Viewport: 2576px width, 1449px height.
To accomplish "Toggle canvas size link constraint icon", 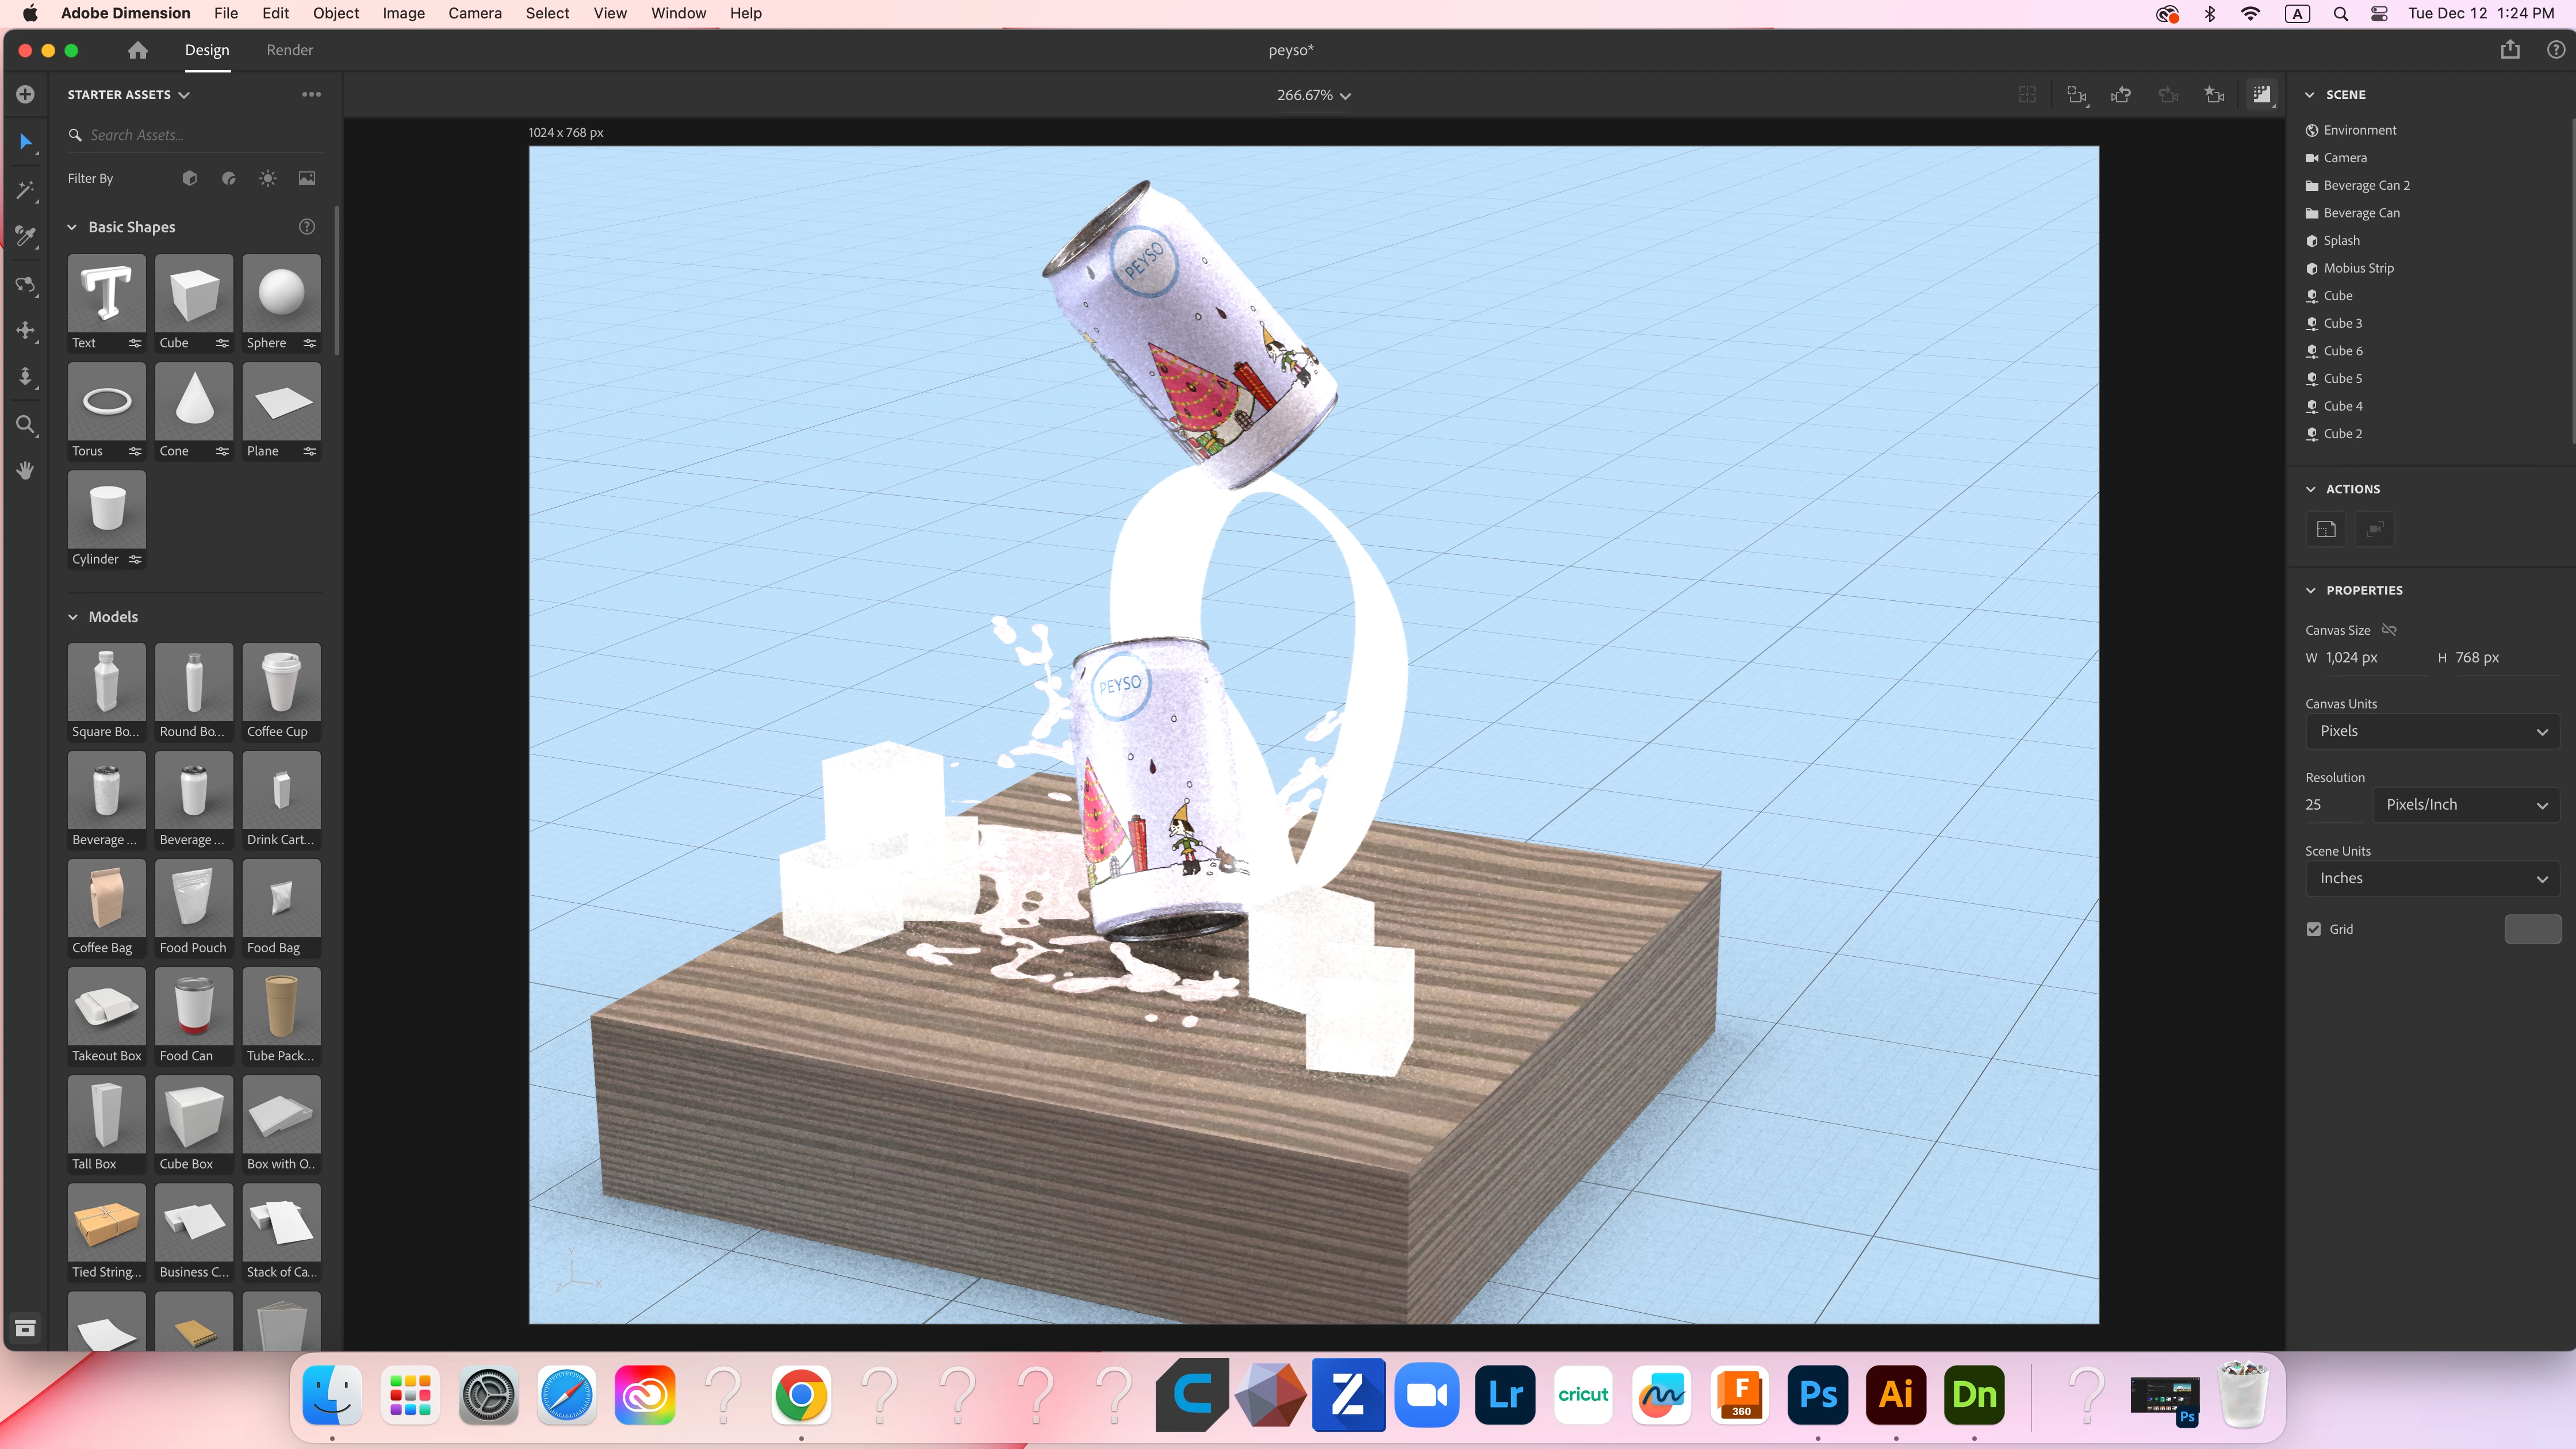I will 2389,630.
